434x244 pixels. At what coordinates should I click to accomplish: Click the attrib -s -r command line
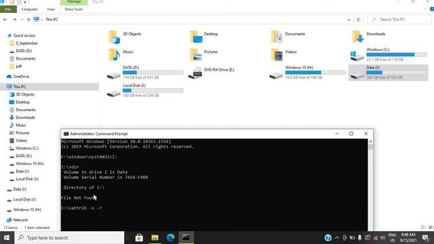(81, 208)
